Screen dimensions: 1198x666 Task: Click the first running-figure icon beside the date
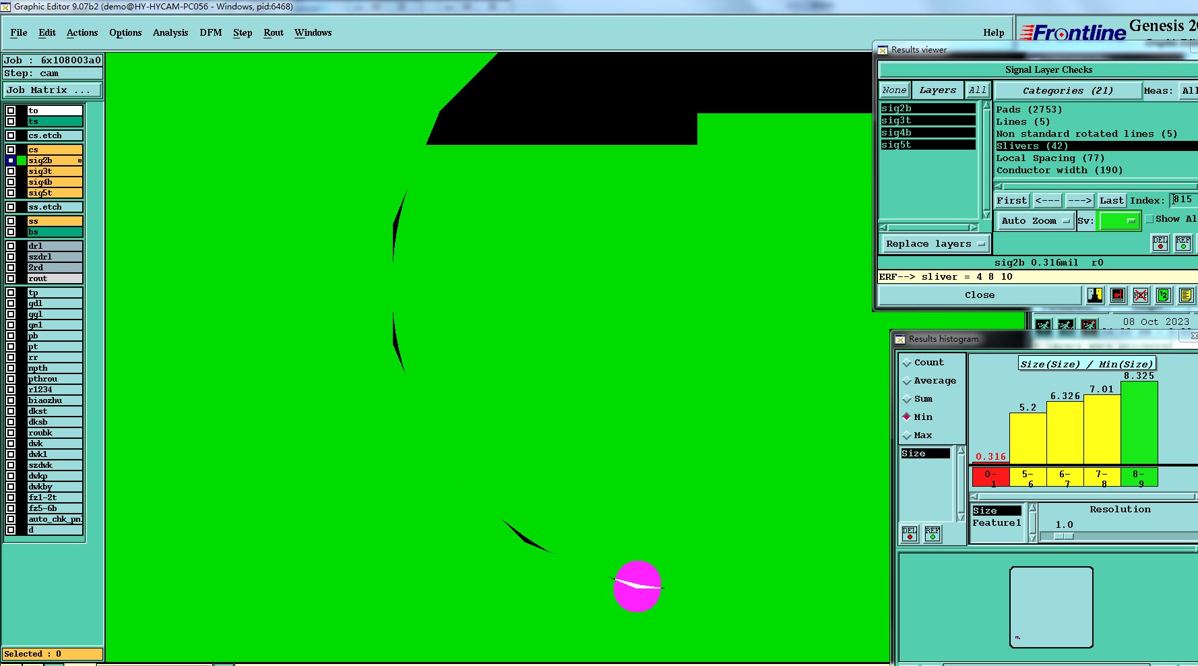tap(1043, 325)
